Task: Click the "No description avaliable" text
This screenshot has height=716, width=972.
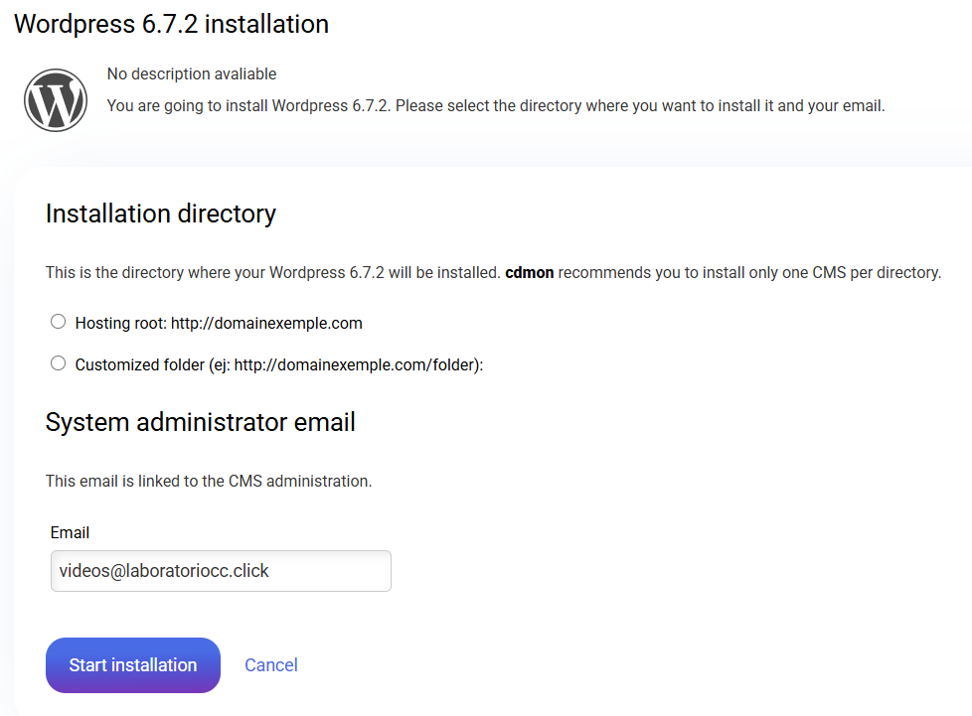Action: [192, 73]
